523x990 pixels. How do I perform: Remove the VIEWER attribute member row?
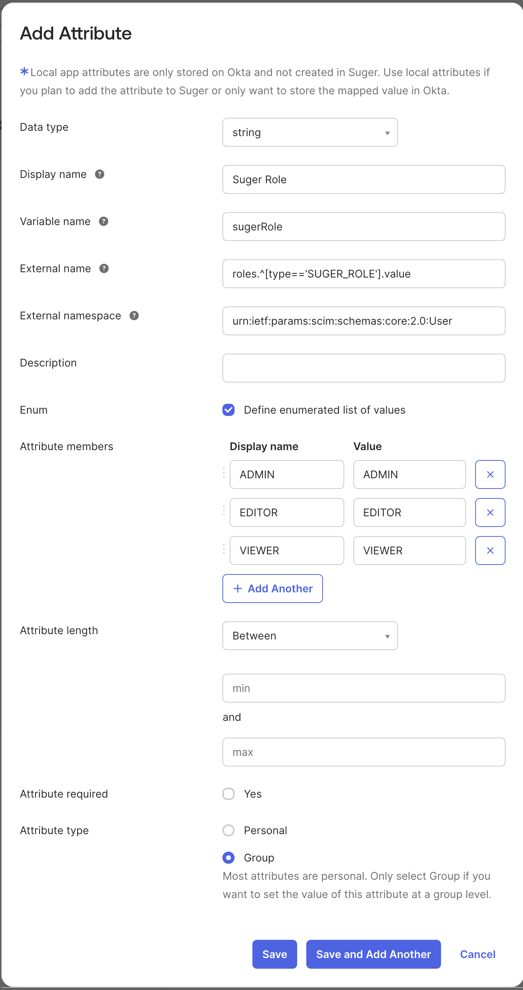tap(490, 551)
